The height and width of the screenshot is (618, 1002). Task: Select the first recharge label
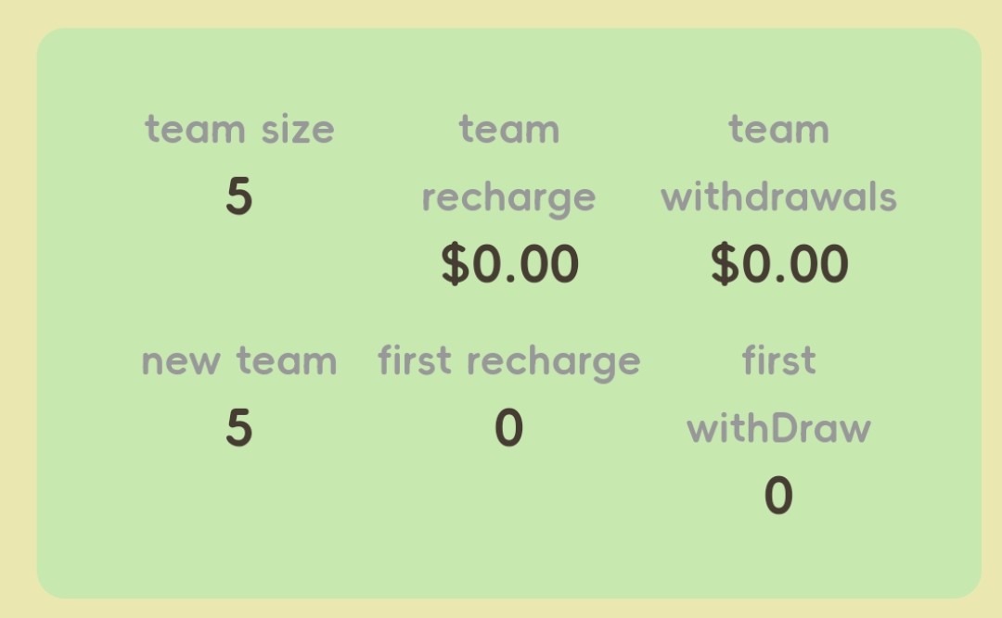click(x=508, y=361)
